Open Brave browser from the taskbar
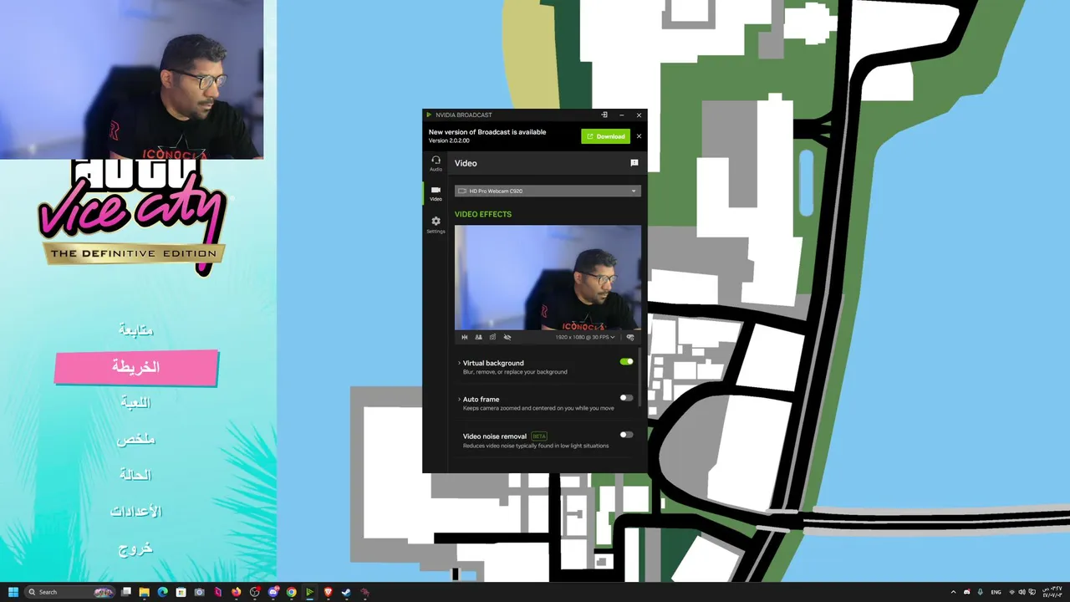 pyautogui.click(x=328, y=592)
